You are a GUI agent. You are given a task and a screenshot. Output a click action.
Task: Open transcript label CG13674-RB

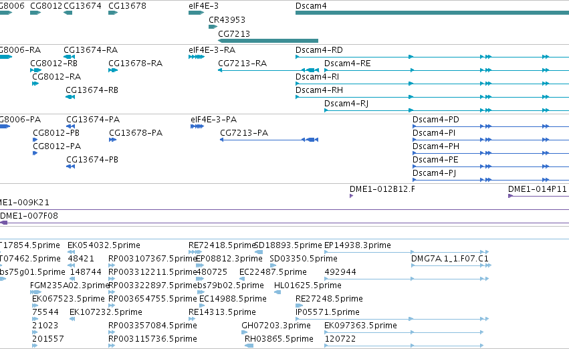[x=92, y=90]
